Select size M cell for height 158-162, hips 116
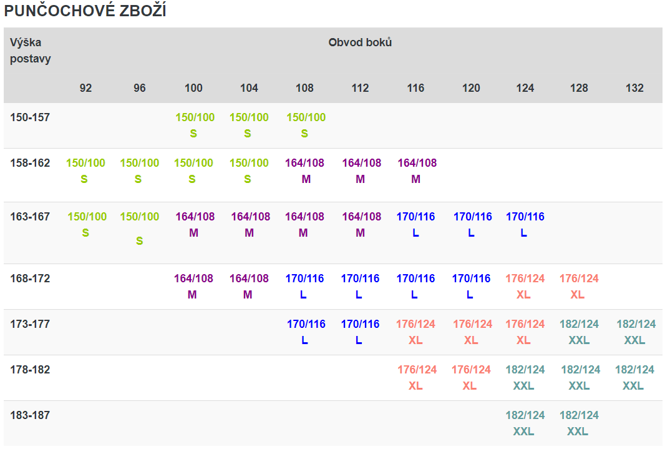Screen dimensions: 670x454 click(x=417, y=170)
